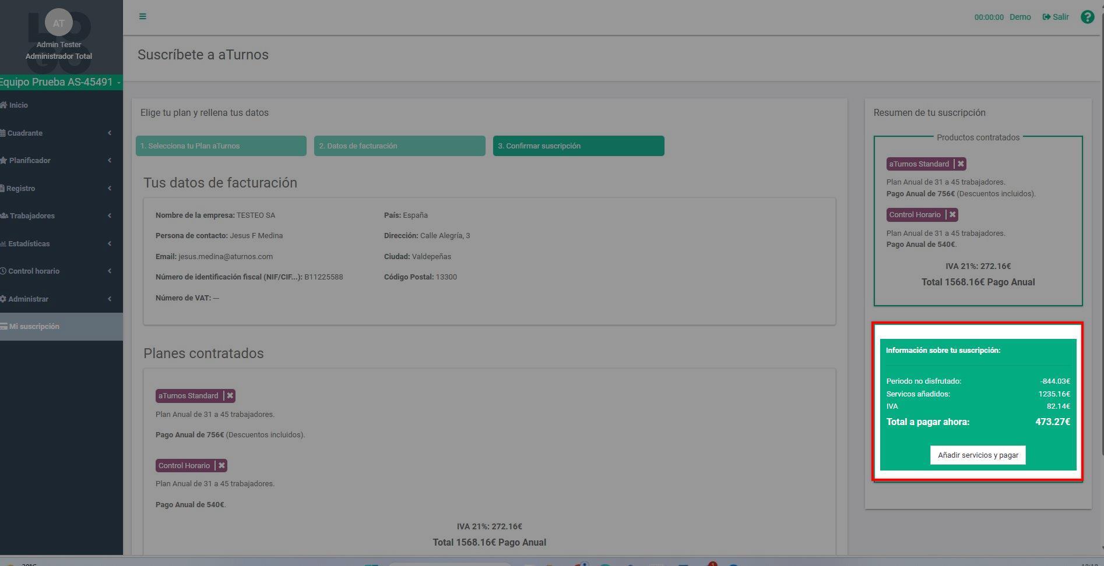This screenshot has width=1104, height=566.
Task: Switch to Datos de facturación step
Action: (399, 146)
